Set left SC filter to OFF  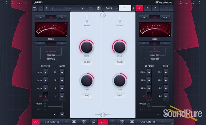point(45,96)
